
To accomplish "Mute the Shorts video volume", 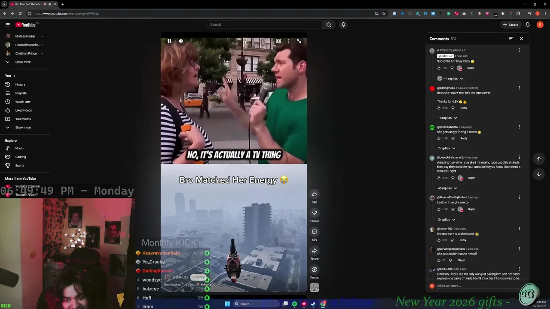I will 181,41.
